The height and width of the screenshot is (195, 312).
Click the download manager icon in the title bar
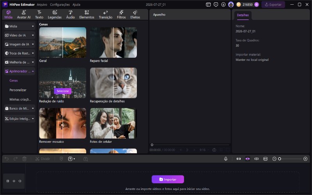[x=223, y=5]
